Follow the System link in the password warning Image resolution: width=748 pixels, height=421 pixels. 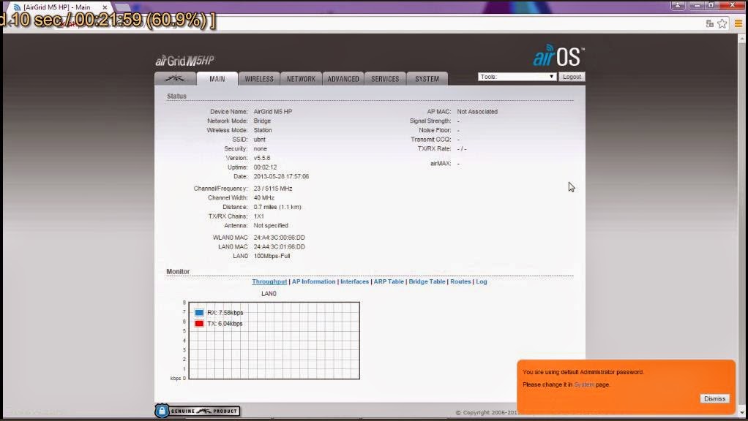coord(584,384)
